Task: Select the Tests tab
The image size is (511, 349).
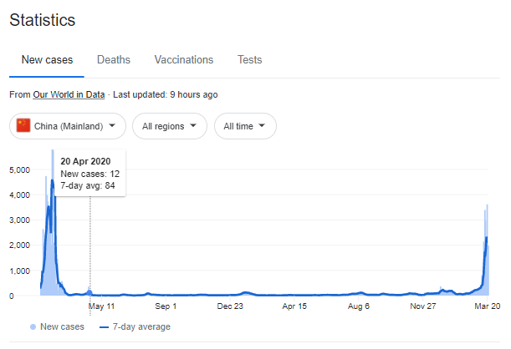Action: (x=249, y=60)
